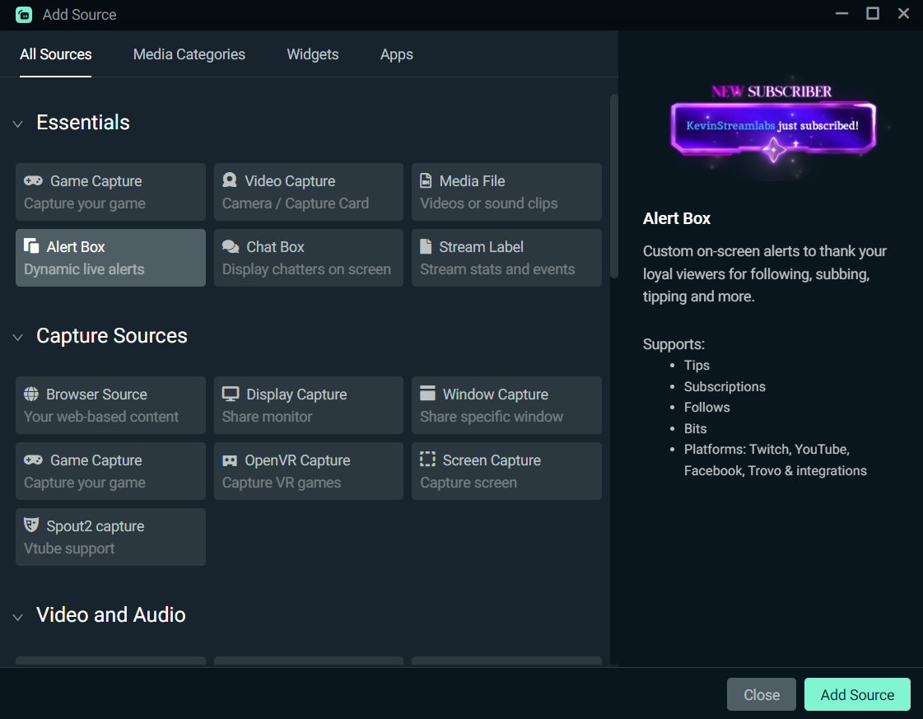Screen dimensions: 923x719
Task: Open the Widgets tab
Action: pos(313,54)
